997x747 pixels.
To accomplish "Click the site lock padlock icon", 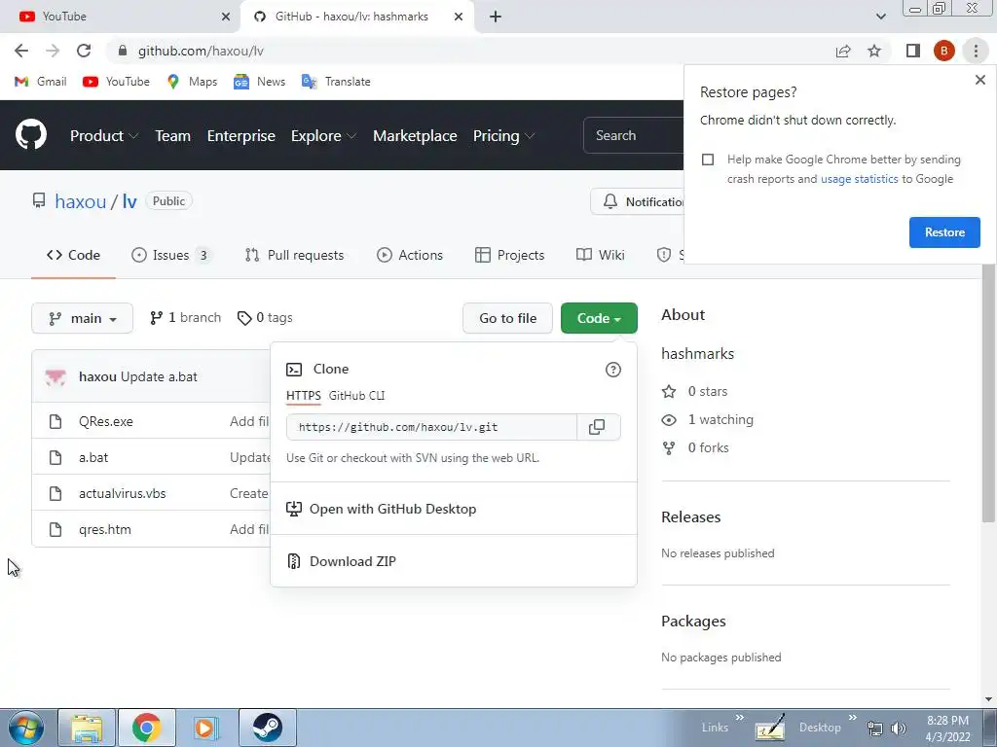I will 123,51.
